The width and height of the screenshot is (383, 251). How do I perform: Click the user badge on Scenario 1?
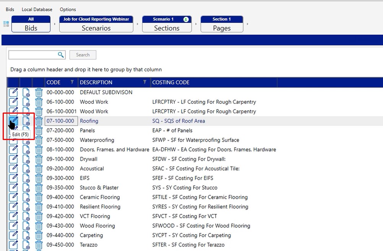(x=186, y=19)
